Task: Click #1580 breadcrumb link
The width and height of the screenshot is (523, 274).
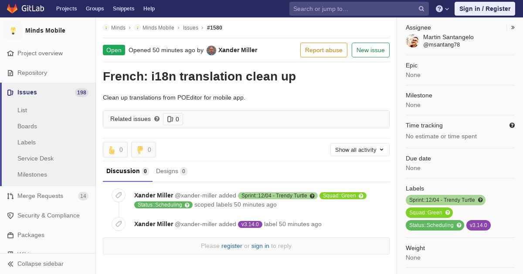Action: (x=214, y=27)
